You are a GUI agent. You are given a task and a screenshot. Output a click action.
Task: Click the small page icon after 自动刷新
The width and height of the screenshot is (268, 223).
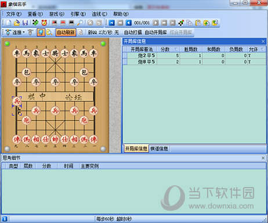[x=80, y=32]
